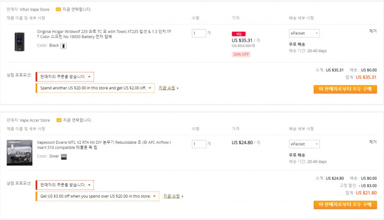The image size is (384, 220).
Task: Select the Black color swatch
Action: click(x=64, y=46)
